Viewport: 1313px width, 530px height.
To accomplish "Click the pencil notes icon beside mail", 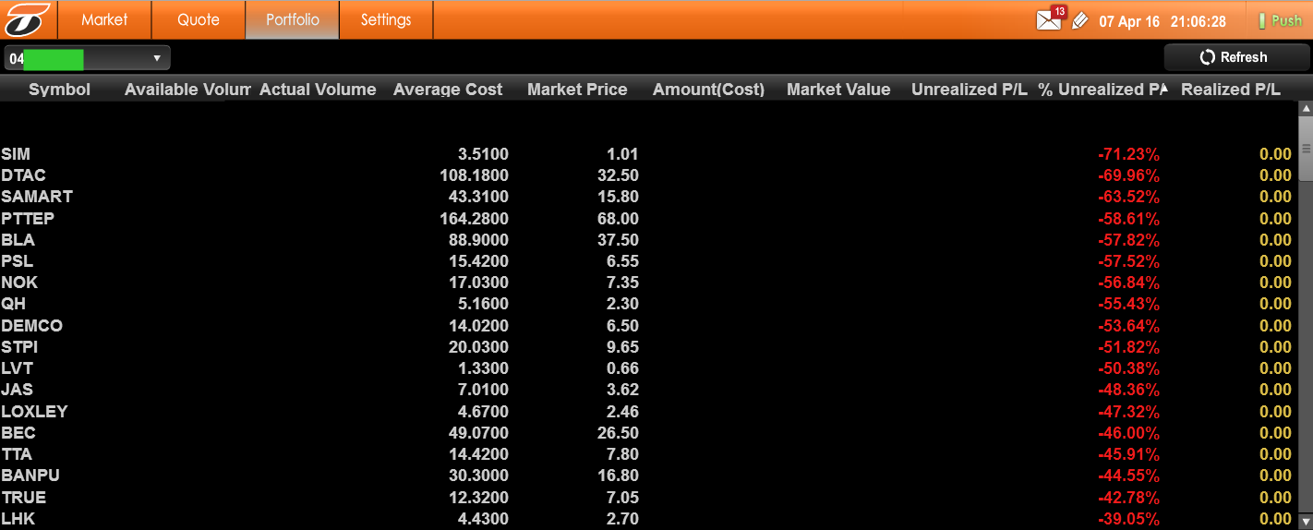I will tap(1079, 20).
